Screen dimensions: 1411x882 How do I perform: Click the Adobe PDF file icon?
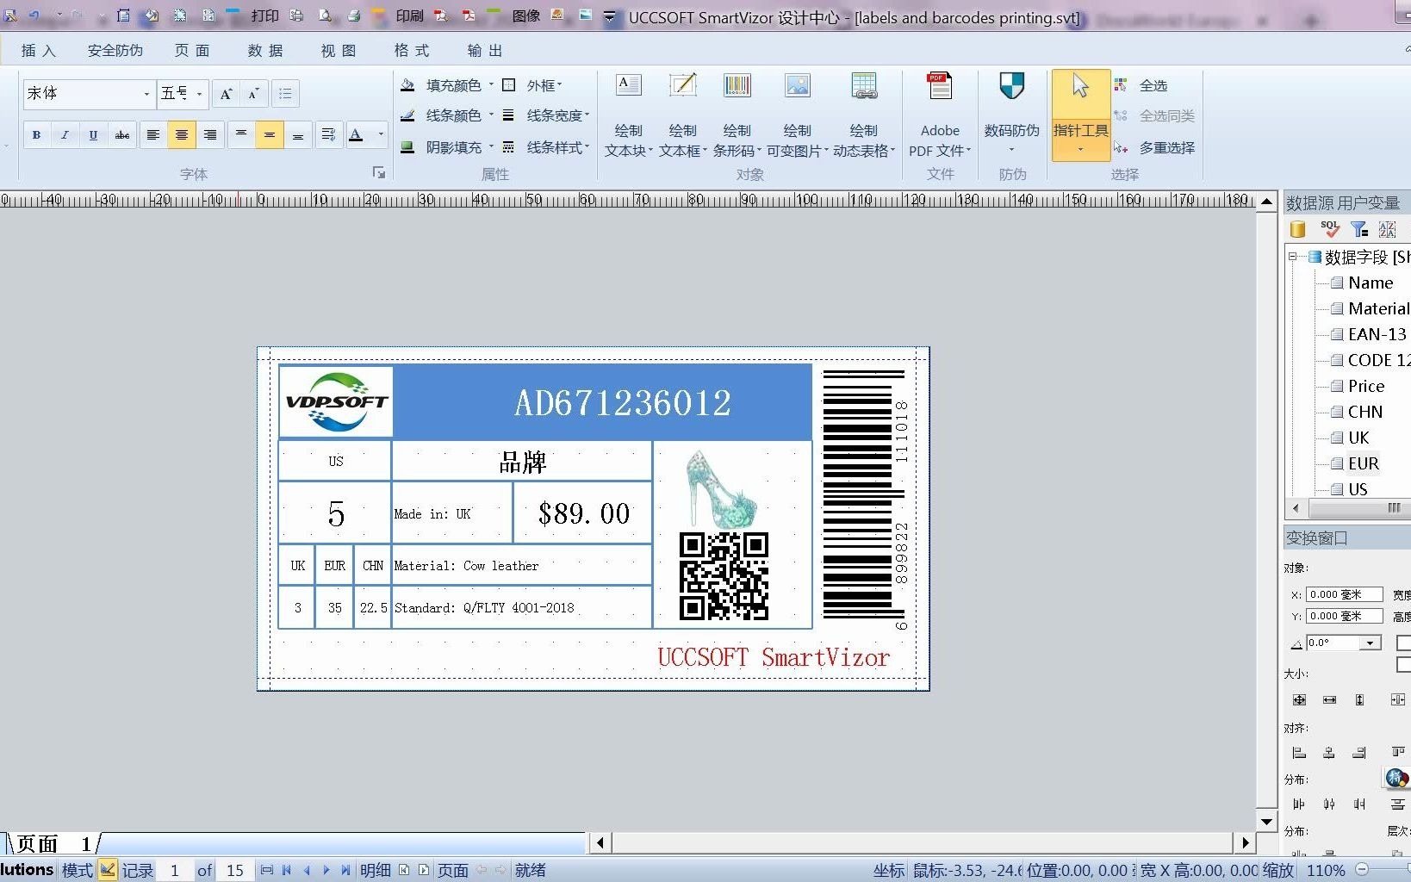point(940,85)
